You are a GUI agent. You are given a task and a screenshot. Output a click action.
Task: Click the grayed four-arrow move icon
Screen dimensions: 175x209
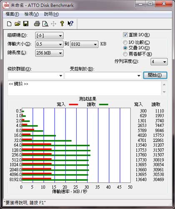pyautogui.click(x=53, y=24)
